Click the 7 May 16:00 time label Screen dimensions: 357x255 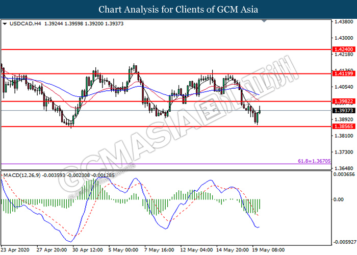pos(159,250)
